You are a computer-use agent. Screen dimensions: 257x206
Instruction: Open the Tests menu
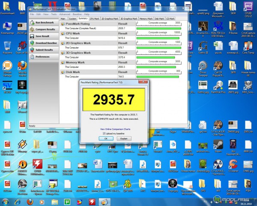54,14
